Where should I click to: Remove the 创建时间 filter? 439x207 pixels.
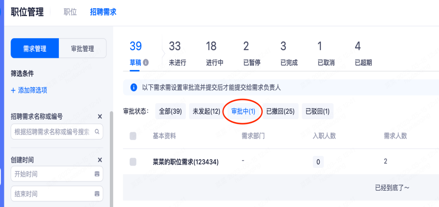pyautogui.click(x=100, y=160)
